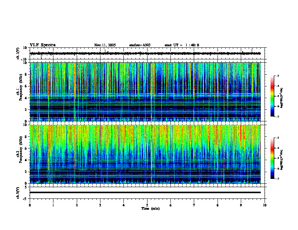Click the lower colorbar label 'log(PSD)(V²/Hz)'

pyautogui.click(x=282, y=160)
